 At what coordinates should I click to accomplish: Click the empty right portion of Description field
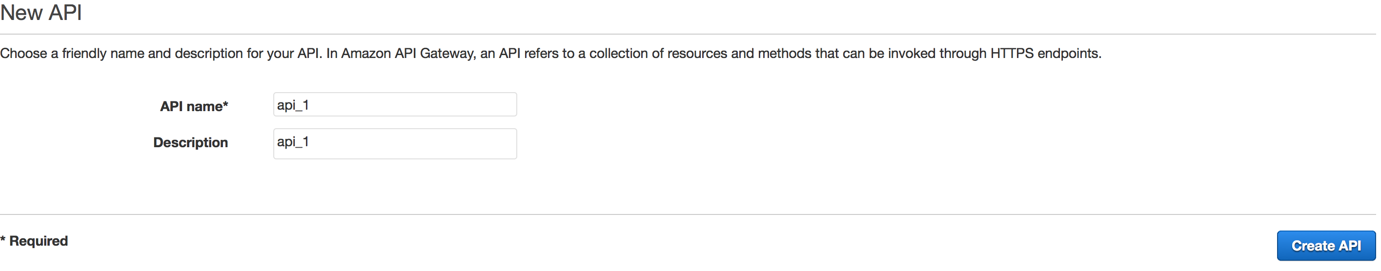click(429, 143)
